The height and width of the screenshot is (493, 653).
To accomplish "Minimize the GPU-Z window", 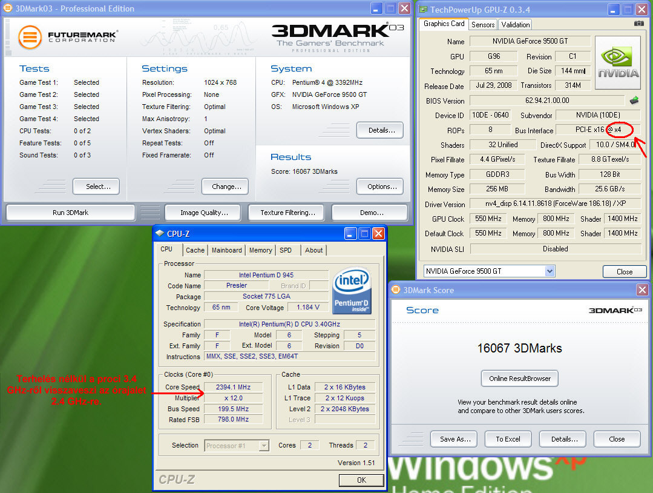I will [614, 9].
